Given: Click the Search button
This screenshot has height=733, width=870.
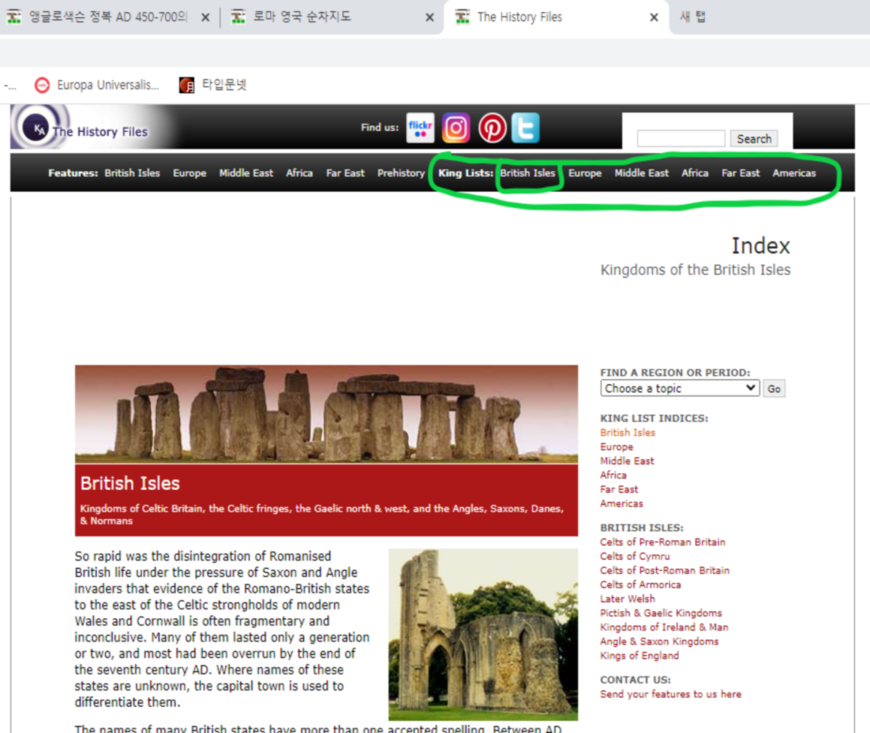Looking at the screenshot, I should tap(754, 139).
